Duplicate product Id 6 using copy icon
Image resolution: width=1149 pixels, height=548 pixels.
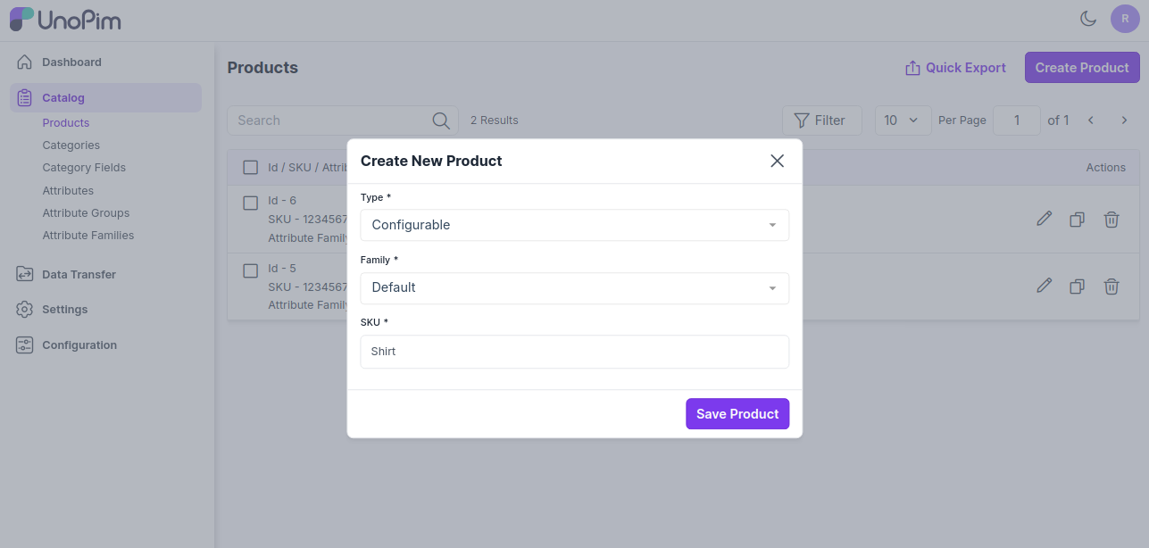tap(1077, 219)
